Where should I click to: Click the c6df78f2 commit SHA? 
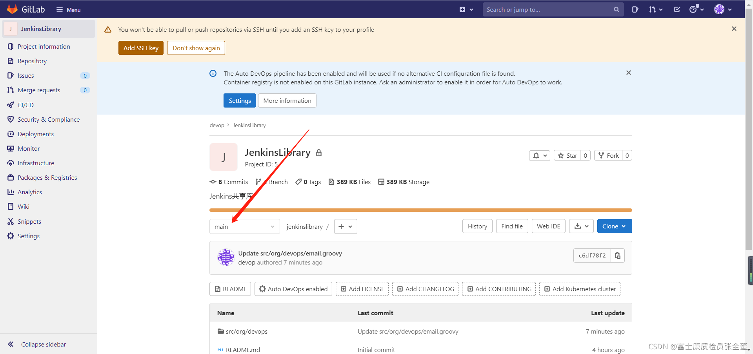pyautogui.click(x=592, y=255)
